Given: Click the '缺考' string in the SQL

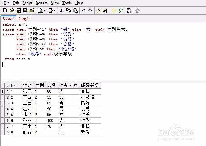Looking at the screenshot, I should [35, 54].
